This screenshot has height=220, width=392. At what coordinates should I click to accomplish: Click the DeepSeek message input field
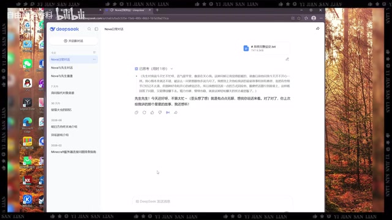click(x=213, y=202)
